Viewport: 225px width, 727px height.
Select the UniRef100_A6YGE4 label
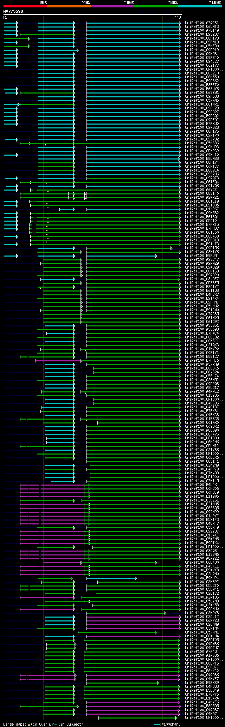[202, 190]
